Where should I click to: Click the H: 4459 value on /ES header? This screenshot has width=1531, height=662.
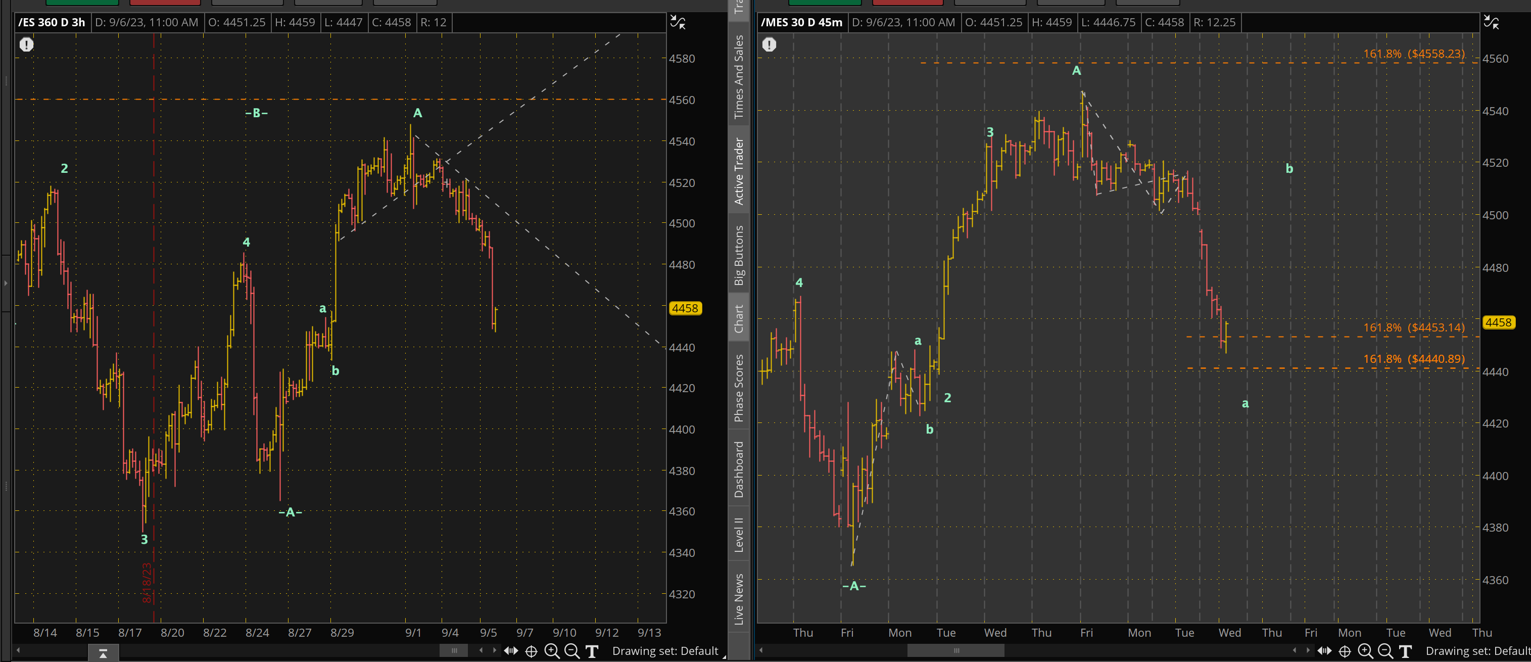(295, 23)
